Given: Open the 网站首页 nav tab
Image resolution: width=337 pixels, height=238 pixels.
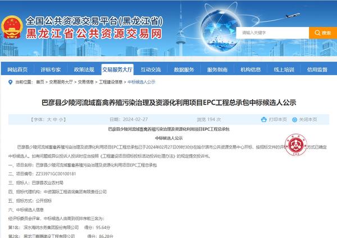Looking at the screenshot, I should coord(17,69).
